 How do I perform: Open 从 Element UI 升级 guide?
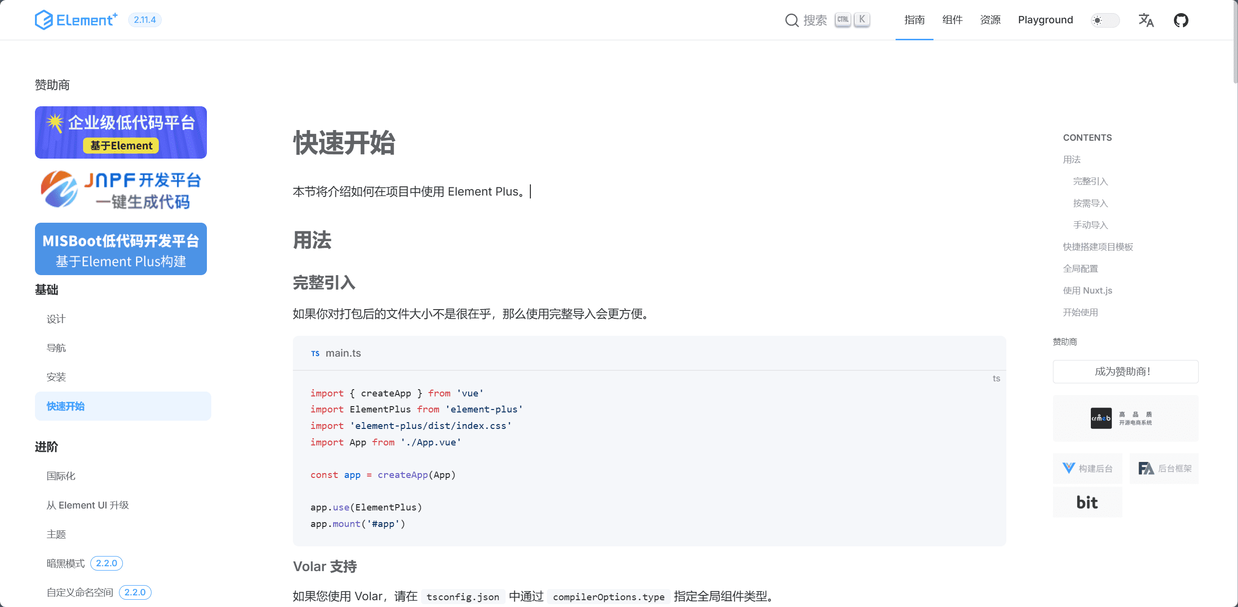point(87,505)
